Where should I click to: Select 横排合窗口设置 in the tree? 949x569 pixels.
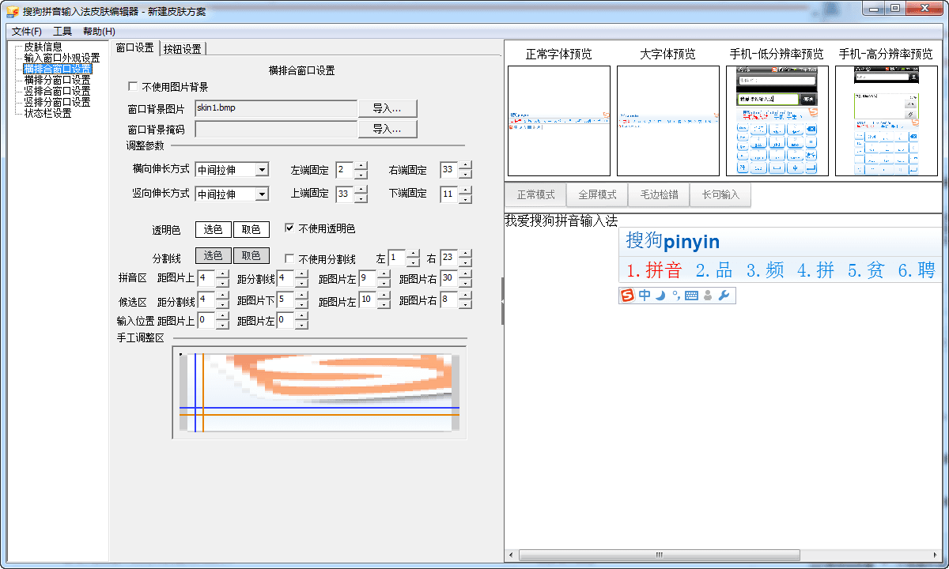pos(57,69)
